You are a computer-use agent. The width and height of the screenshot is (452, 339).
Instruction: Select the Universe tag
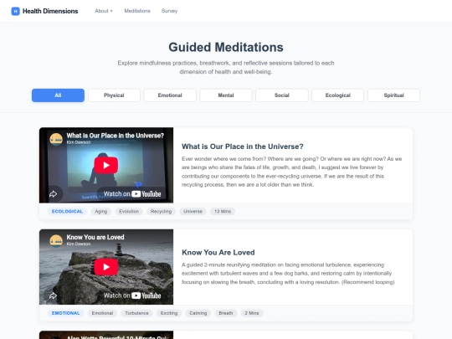(193, 211)
